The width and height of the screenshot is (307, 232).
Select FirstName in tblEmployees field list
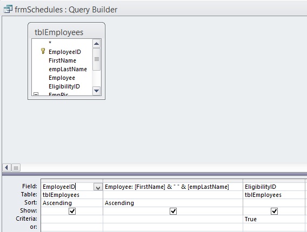point(62,60)
